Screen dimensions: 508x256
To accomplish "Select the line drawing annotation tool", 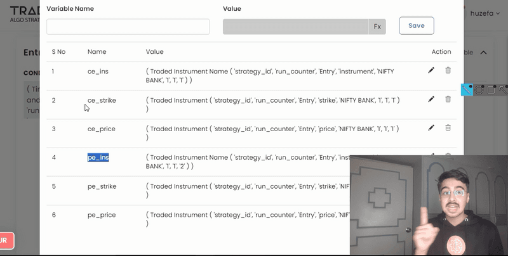I will tap(467, 90).
